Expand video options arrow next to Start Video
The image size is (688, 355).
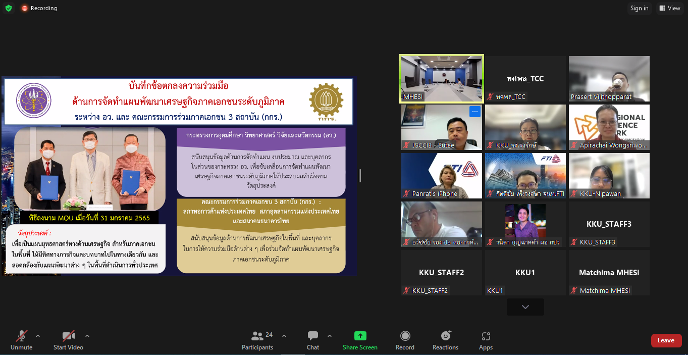click(x=87, y=336)
